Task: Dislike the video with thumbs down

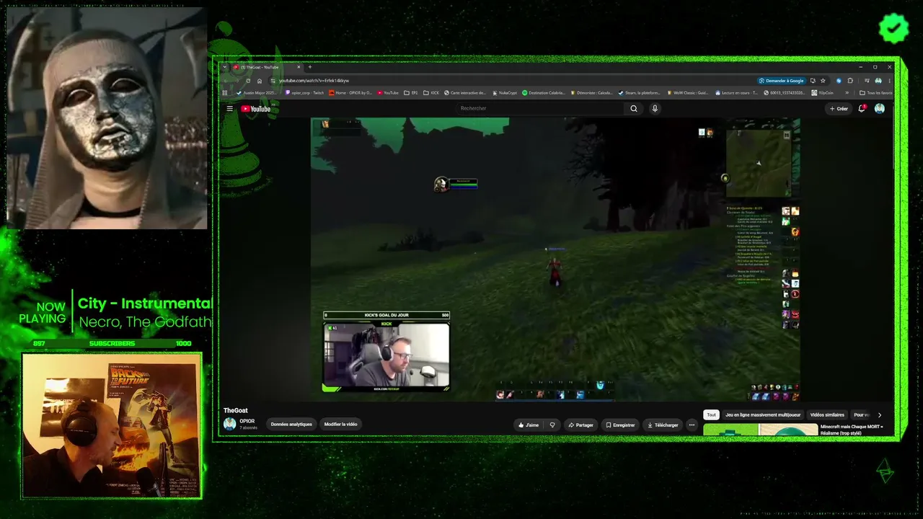Action: click(x=552, y=425)
